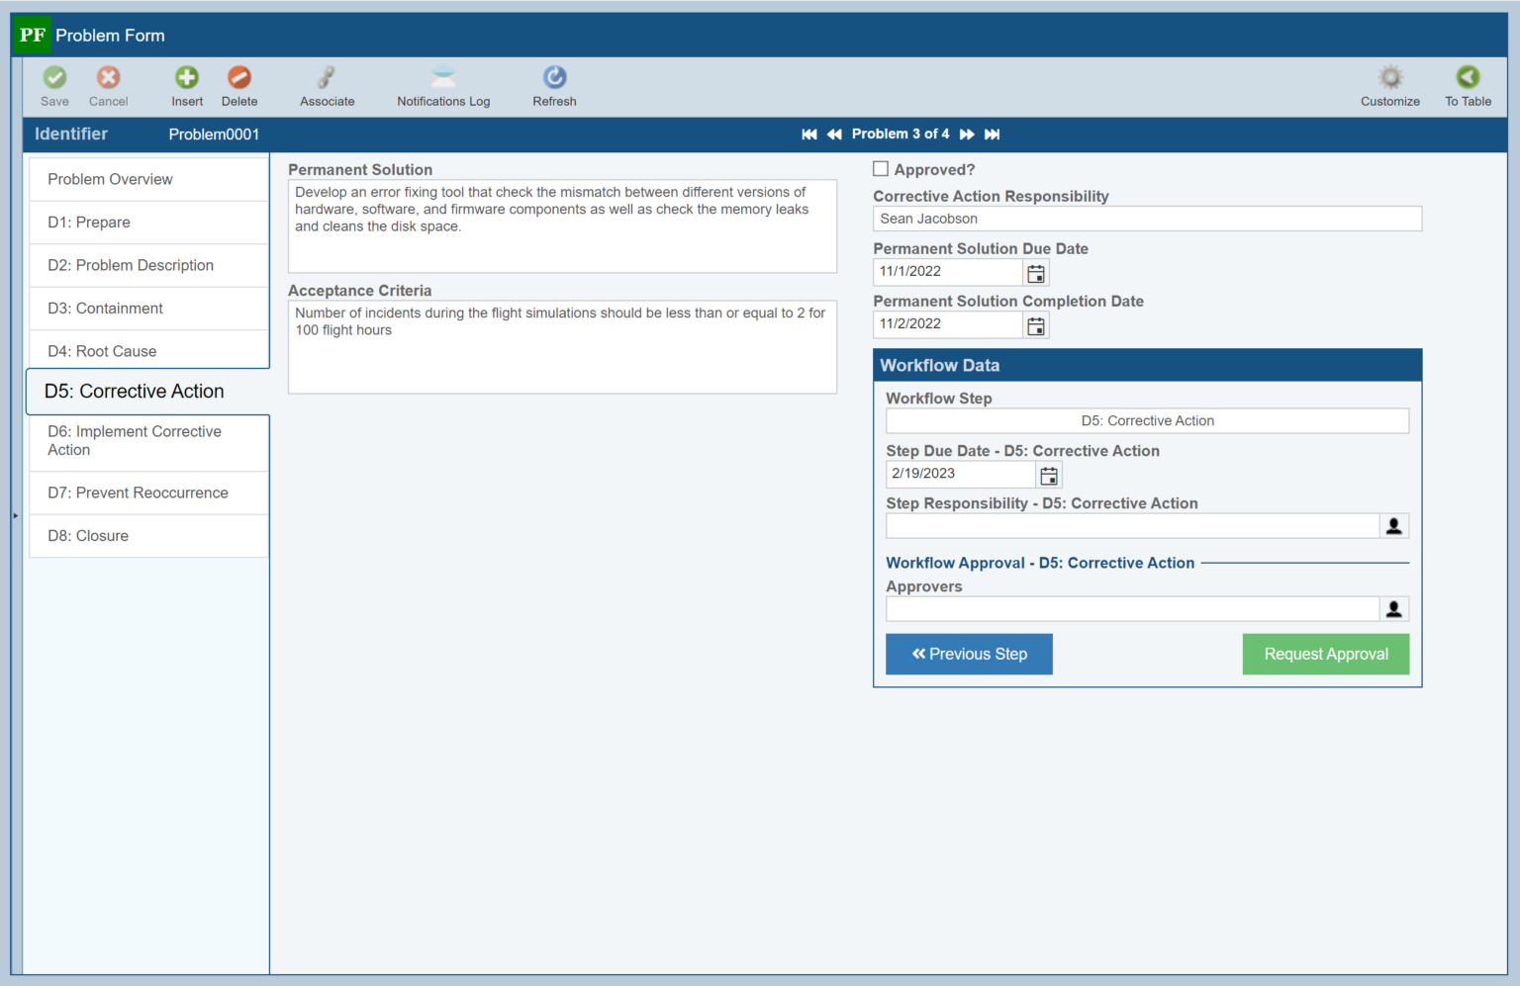Click the Request Approval button

pos(1325,654)
